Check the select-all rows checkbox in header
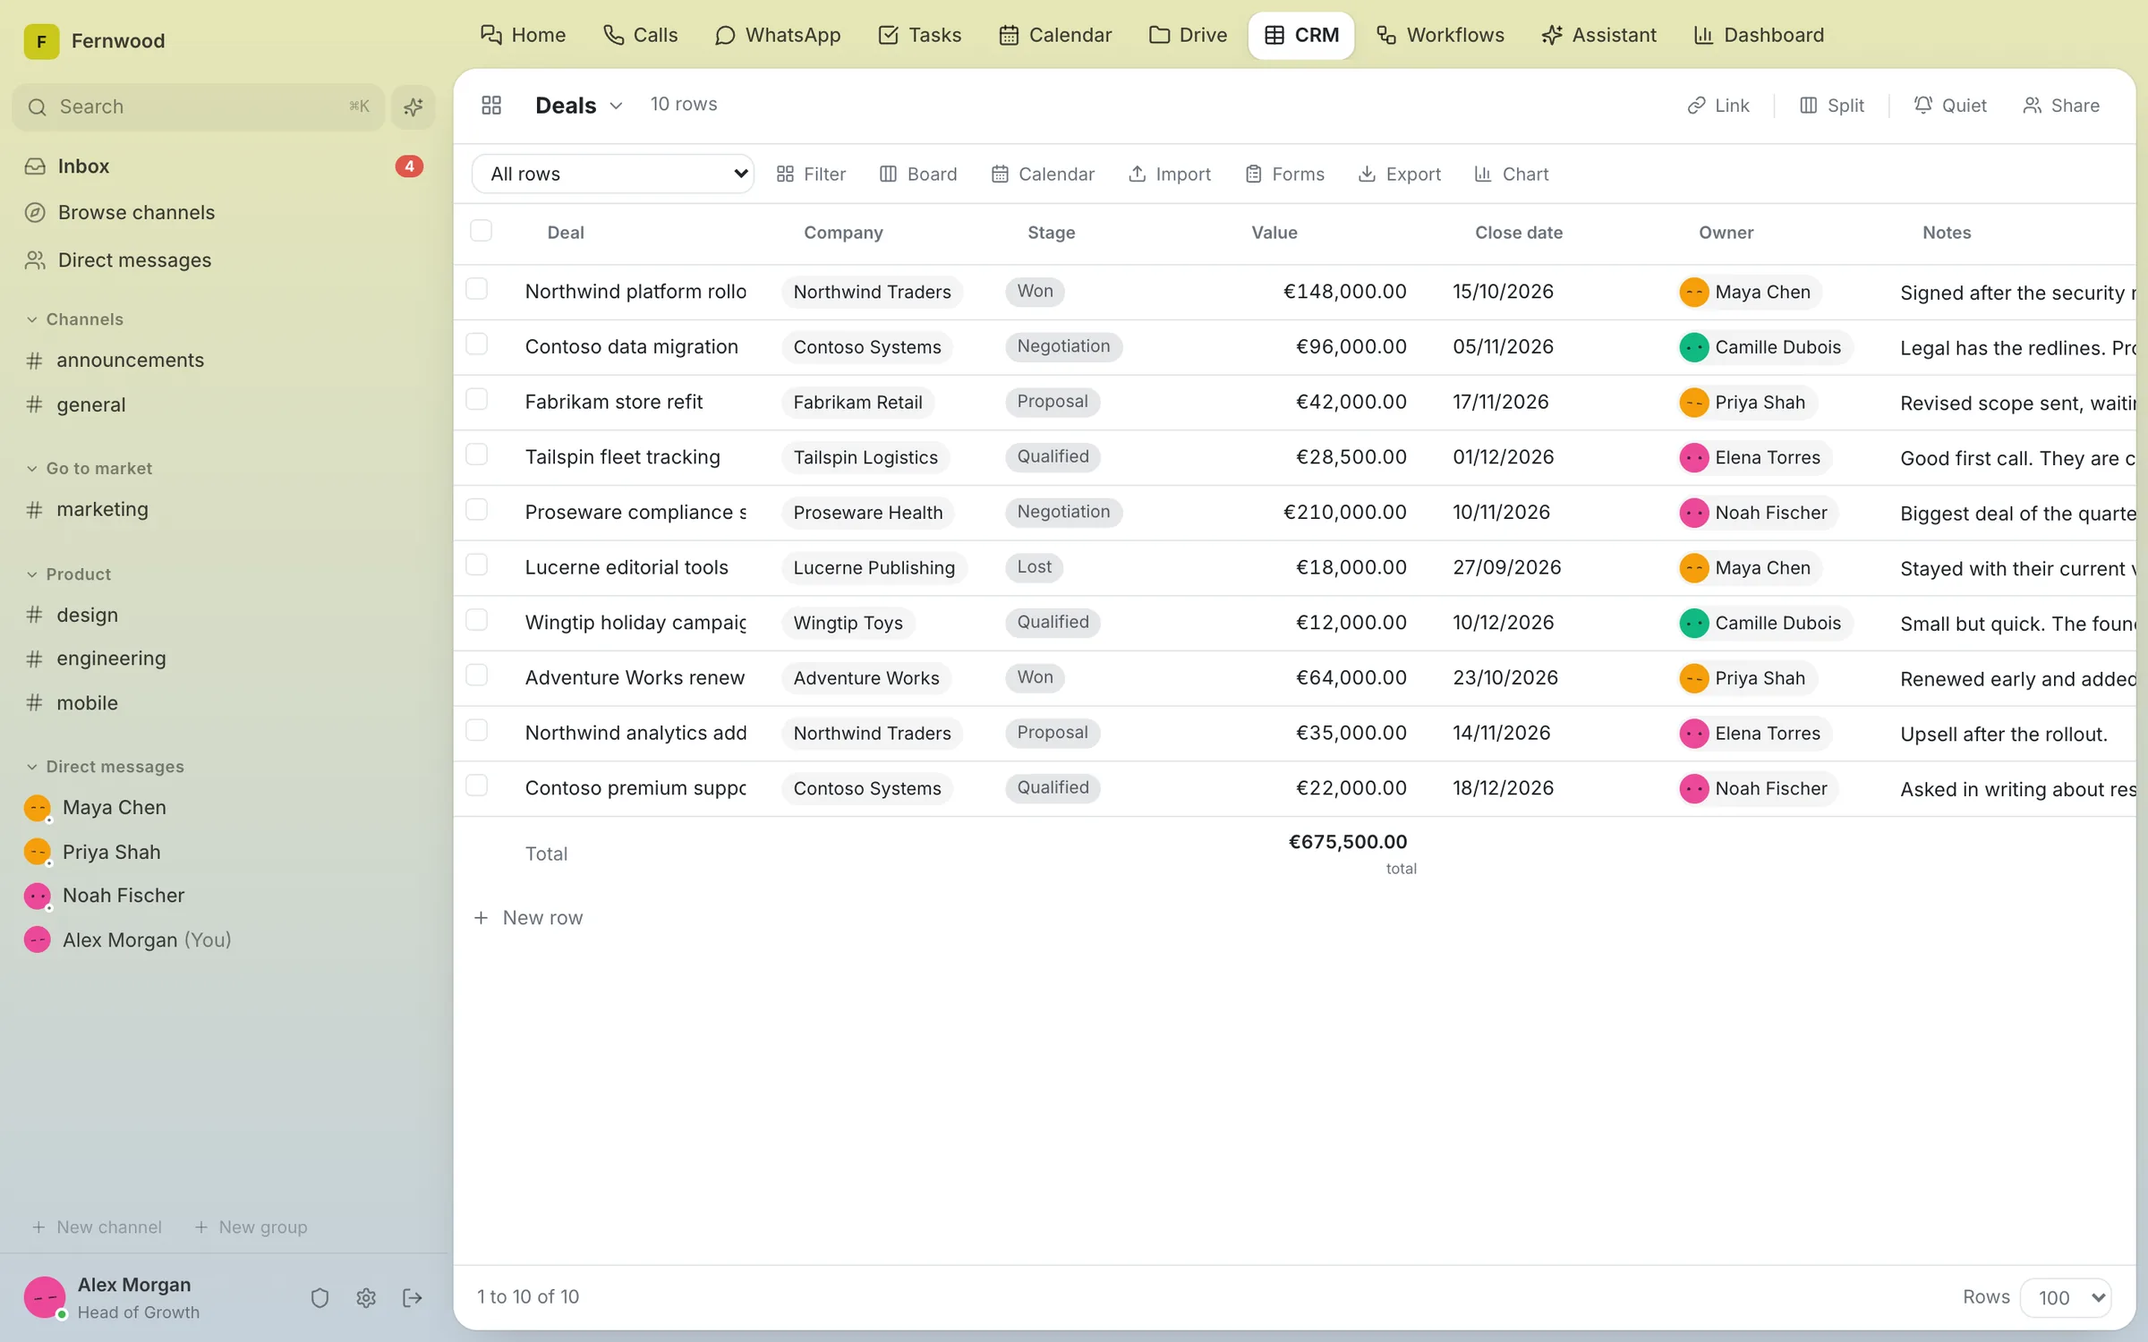 coord(481,231)
